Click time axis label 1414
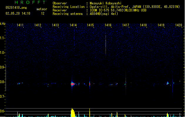Screen dimensions: 185x117 click(x=73, y=25)
